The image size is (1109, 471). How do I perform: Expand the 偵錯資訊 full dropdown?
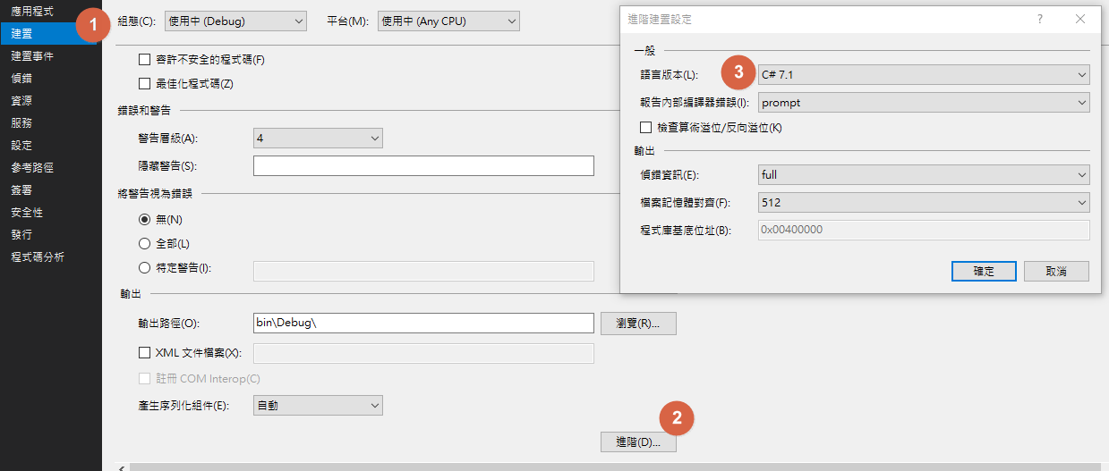point(923,174)
